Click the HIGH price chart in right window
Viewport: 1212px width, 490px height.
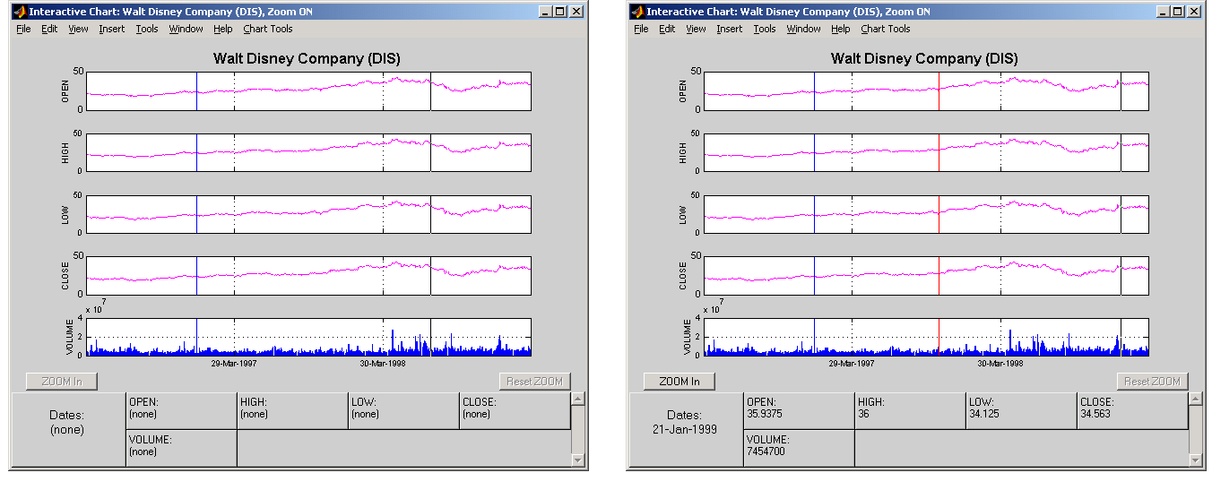pos(926,152)
